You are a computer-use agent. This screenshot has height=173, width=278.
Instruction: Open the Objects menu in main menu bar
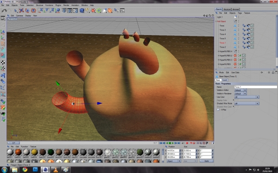14,5
